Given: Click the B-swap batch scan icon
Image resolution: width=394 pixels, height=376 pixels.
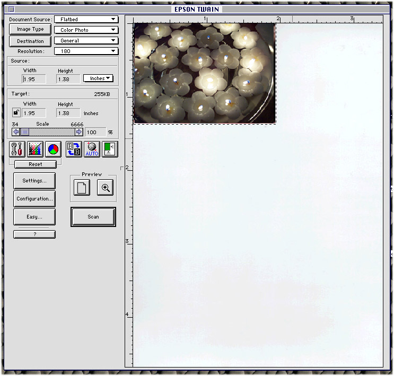Looking at the screenshot, I should click(x=74, y=150).
